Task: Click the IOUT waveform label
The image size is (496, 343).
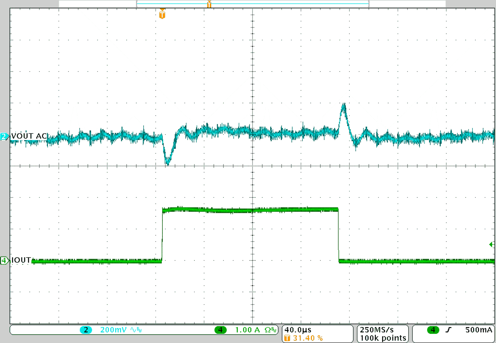Action: coord(21,260)
